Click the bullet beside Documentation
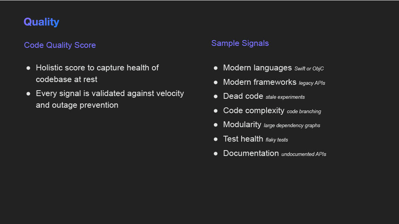 point(215,153)
